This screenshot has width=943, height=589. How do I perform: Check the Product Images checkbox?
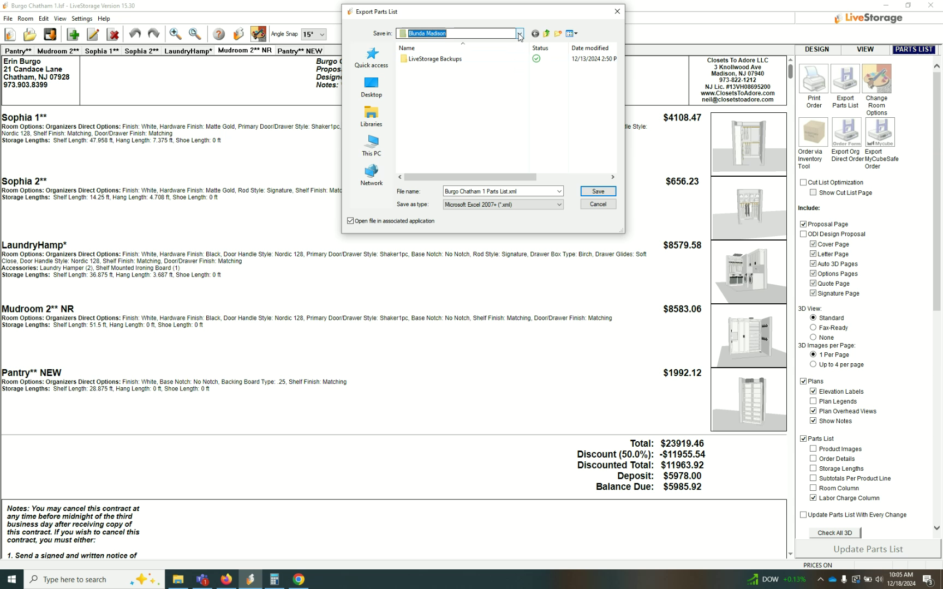coord(813,449)
